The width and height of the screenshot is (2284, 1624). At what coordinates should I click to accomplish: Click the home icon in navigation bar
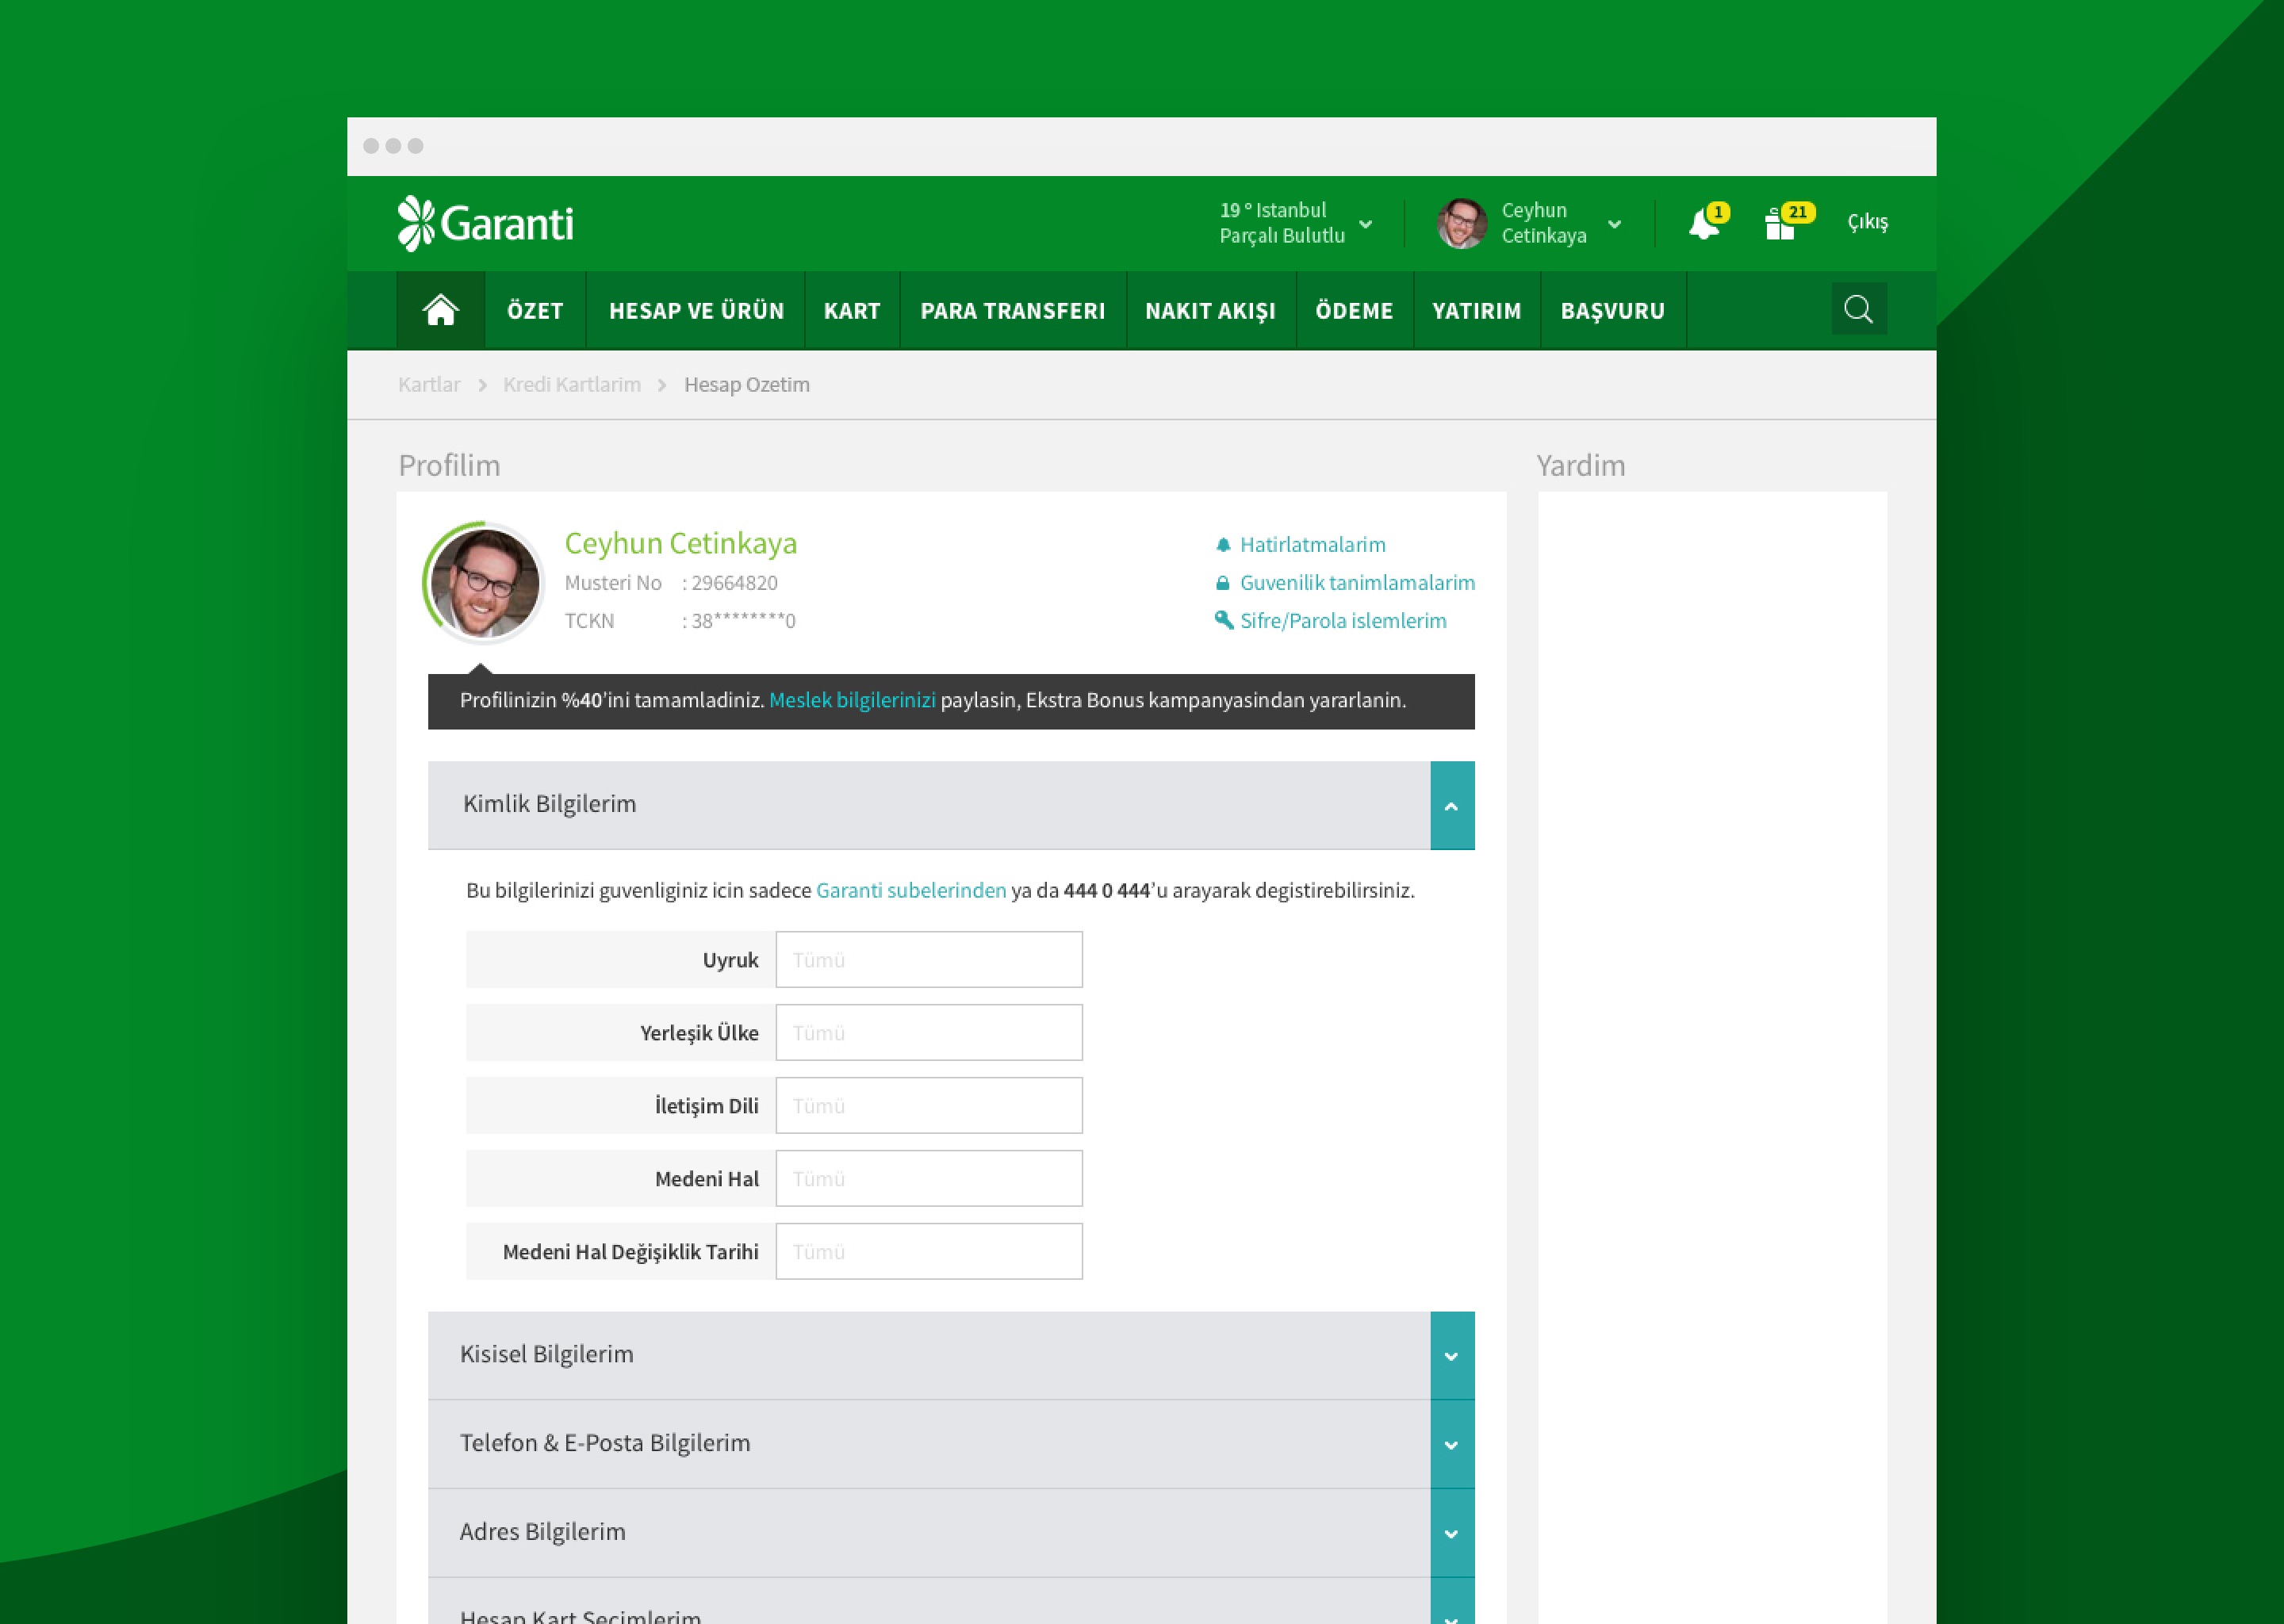tap(440, 310)
